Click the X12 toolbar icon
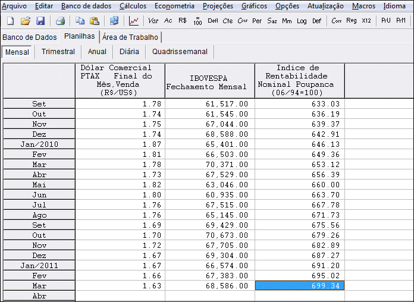414x302 pixels. pos(366,21)
